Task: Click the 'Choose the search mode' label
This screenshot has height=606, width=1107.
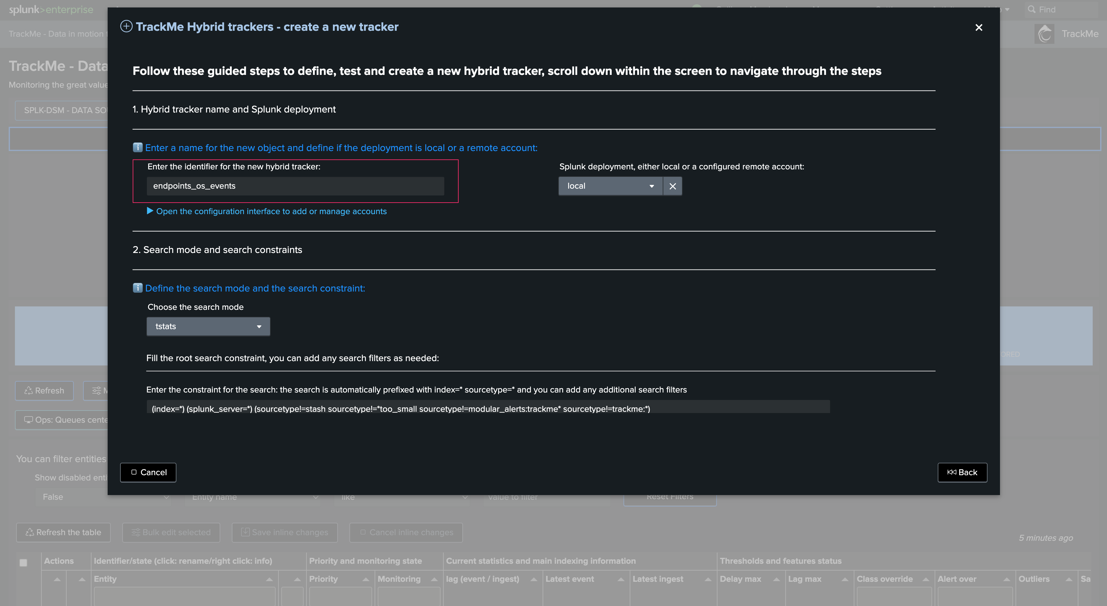Action: 195,307
